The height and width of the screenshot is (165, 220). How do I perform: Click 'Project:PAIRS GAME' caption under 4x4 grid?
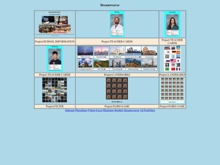pyautogui.click(x=117, y=106)
